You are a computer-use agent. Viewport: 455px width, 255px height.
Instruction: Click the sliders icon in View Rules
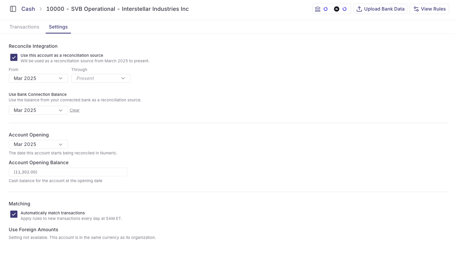[416, 9]
